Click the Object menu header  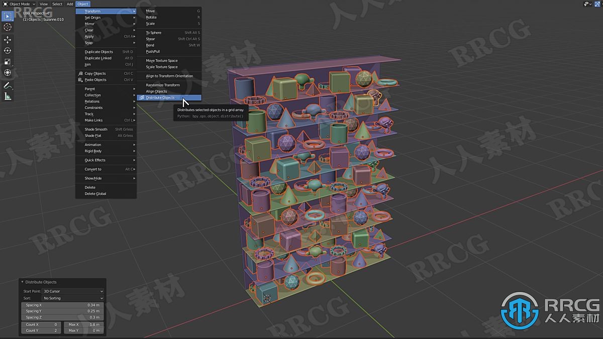(x=82, y=4)
